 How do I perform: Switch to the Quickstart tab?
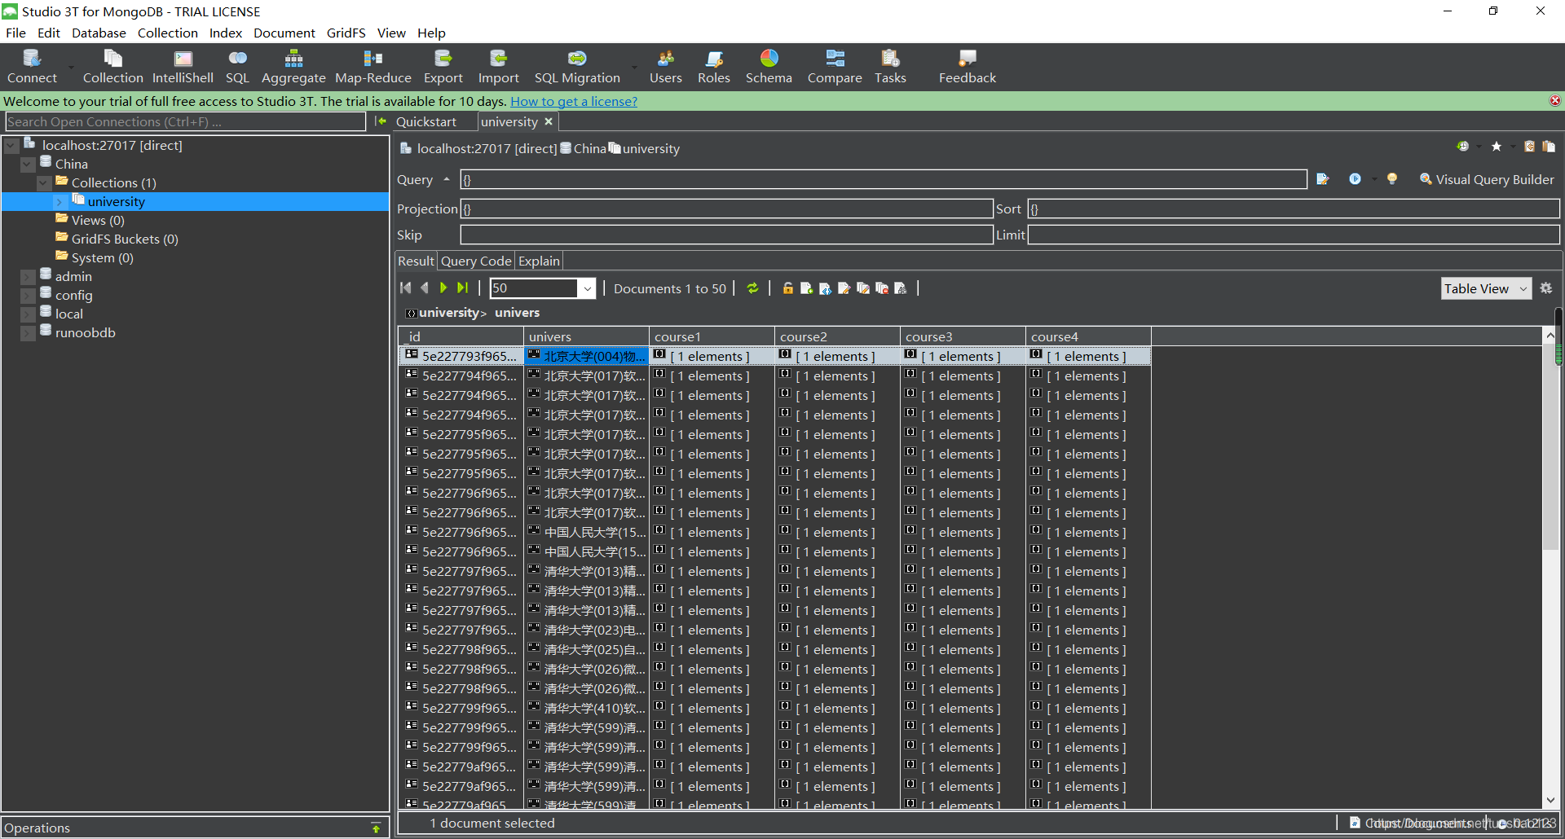coord(426,121)
